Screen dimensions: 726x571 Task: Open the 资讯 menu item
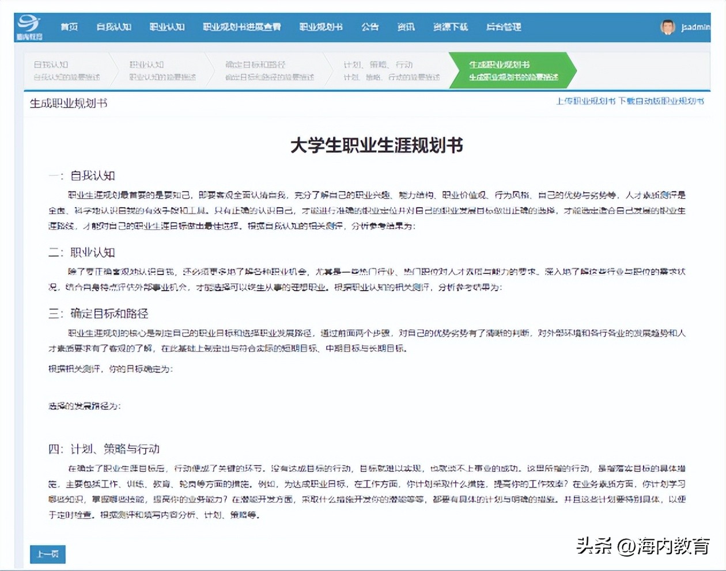coord(406,26)
